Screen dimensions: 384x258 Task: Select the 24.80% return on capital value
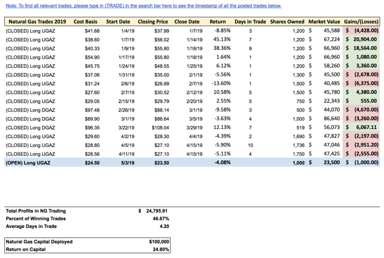161,250
